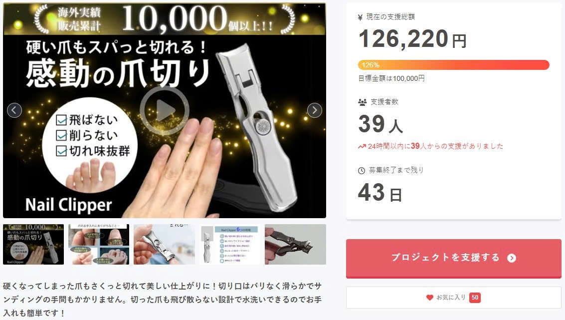
Task: Click arrow icon on プロジェクトを支援する button
Action: coord(512,258)
